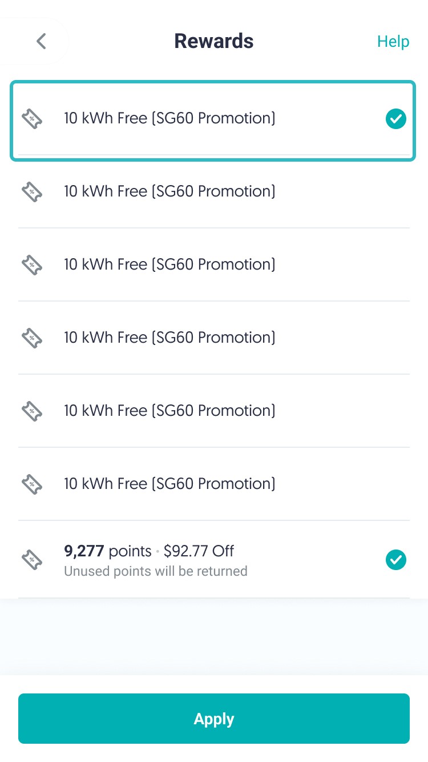The width and height of the screenshot is (428, 762).
Task: Click the fourth reward's ticket icon
Action: 32,338
